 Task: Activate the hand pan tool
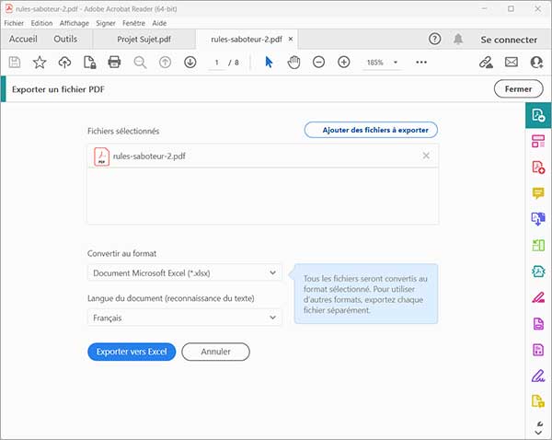pyautogui.click(x=293, y=63)
